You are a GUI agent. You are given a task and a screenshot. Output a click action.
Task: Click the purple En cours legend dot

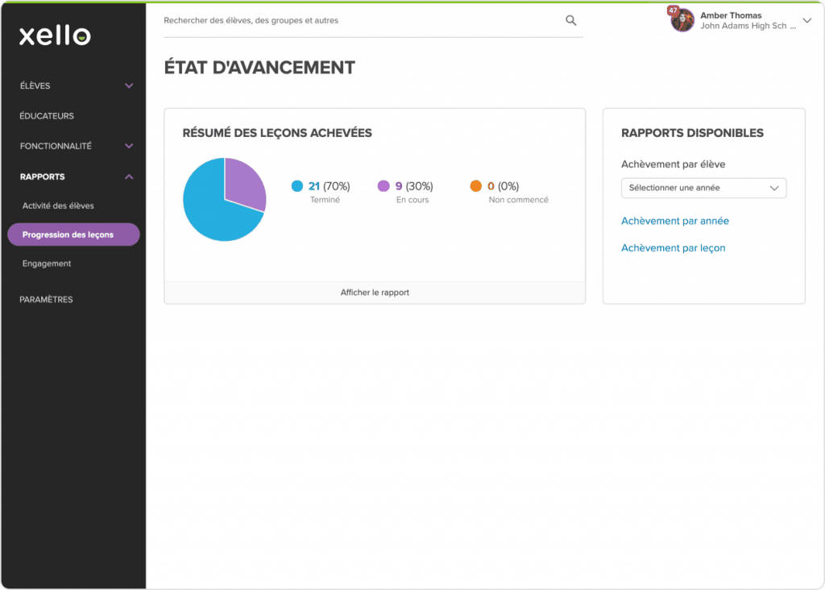(x=383, y=186)
